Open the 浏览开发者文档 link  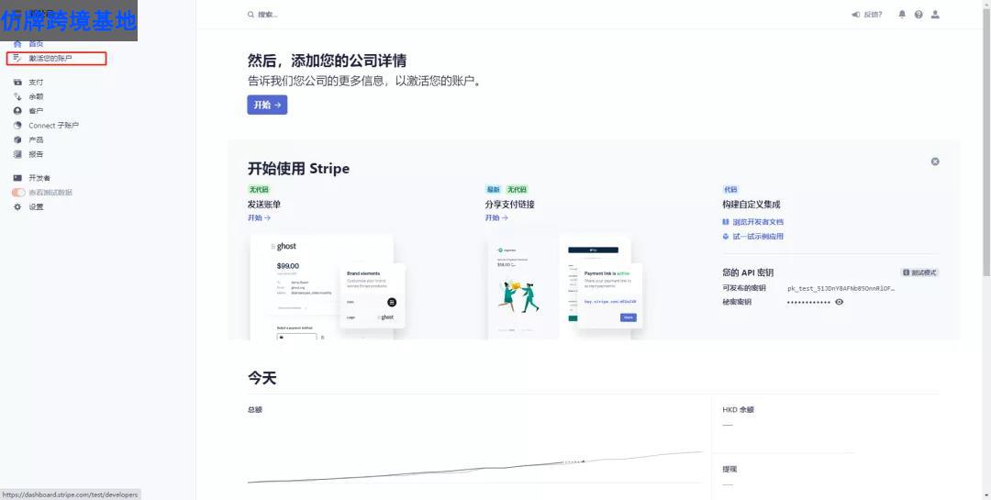tap(758, 222)
